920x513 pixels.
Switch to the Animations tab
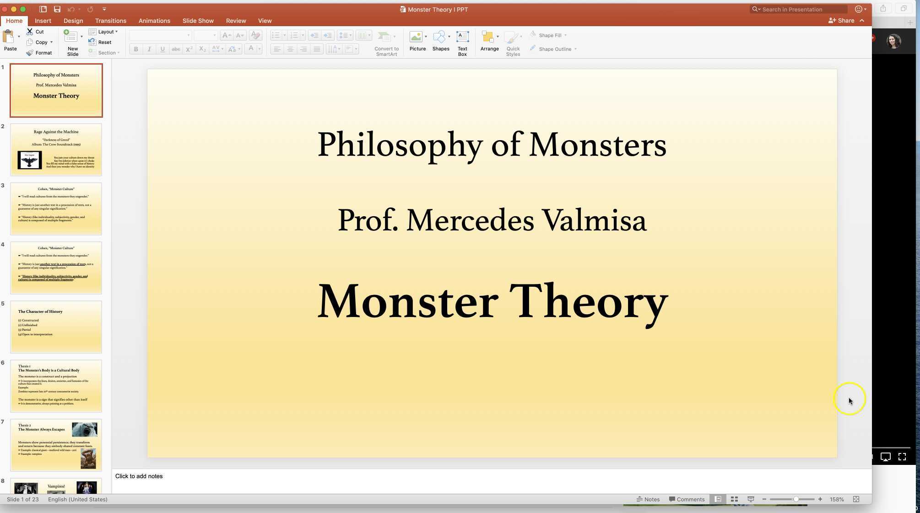154,21
